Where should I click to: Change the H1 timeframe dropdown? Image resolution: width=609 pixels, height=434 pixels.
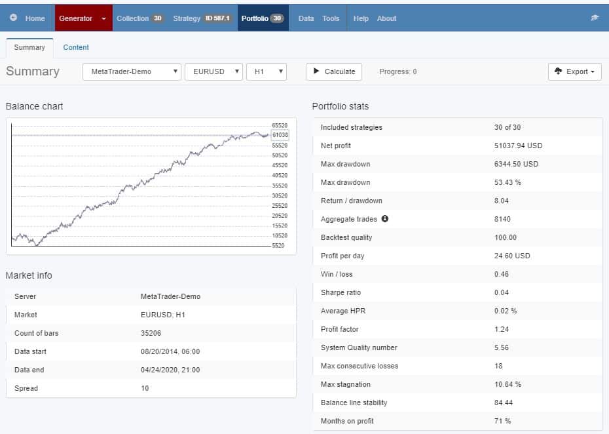coord(267,71)
